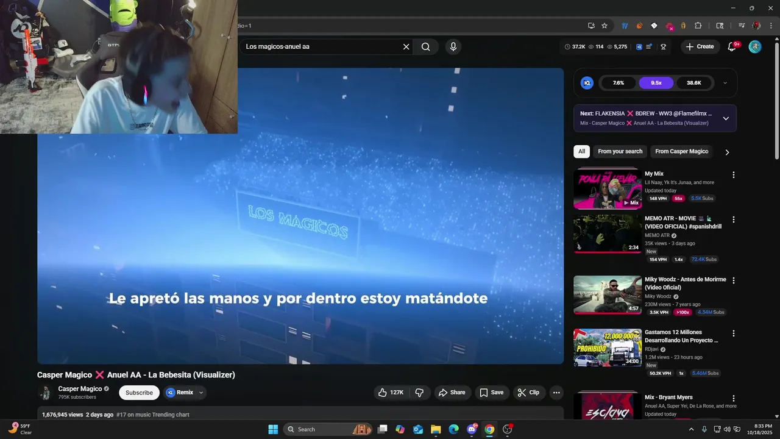
Task: Open options for Mix - Bryant Myers
Action: 734,398
